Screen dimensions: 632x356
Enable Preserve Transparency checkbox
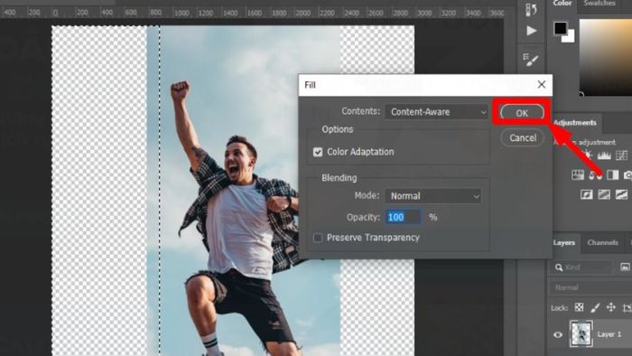[x=318, y=238]
